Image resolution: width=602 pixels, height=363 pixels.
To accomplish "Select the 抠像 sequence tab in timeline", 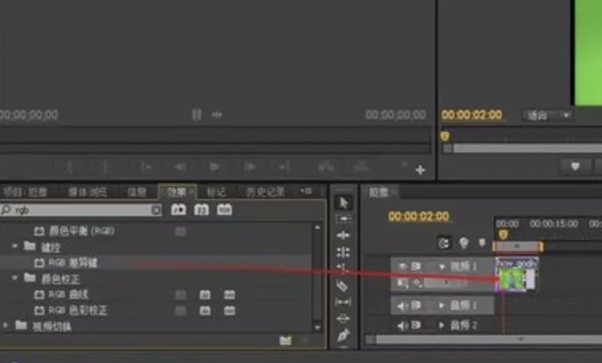I will 379,192.
